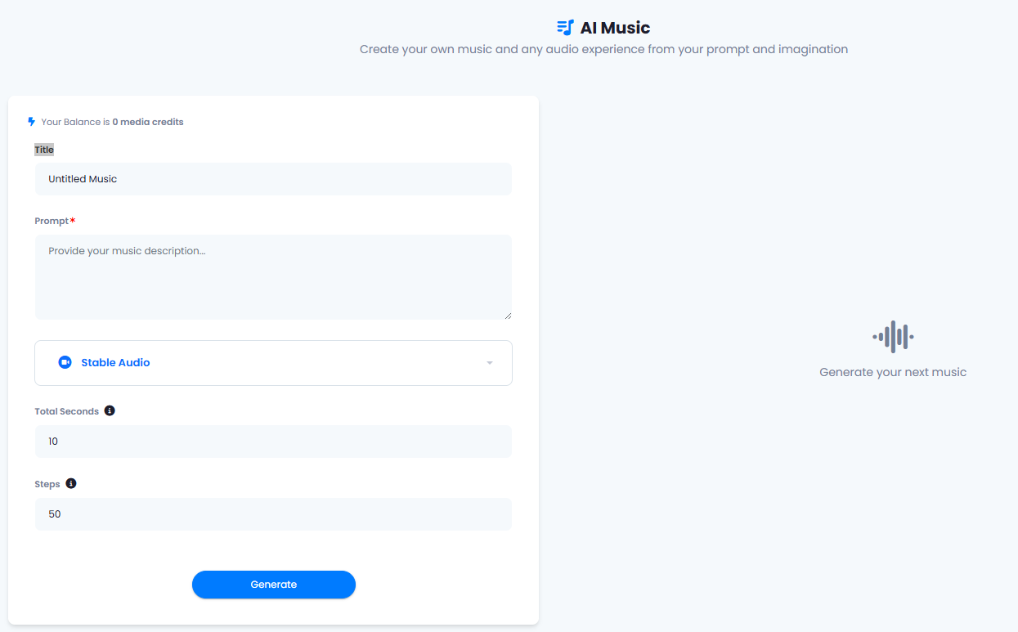The height and width of the screenshot is (632, 1018).
Task: Click the Title field label
Action: point(44,150)
